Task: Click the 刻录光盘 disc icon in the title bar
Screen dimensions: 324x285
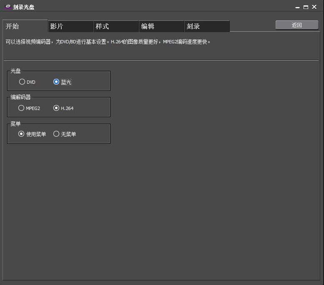Action: (x=8, y=7)
